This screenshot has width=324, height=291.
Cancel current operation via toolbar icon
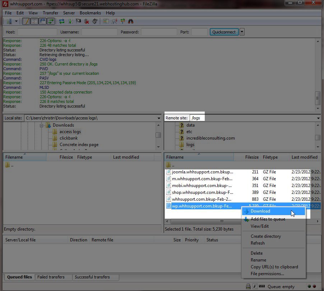[x=78, y=21]
